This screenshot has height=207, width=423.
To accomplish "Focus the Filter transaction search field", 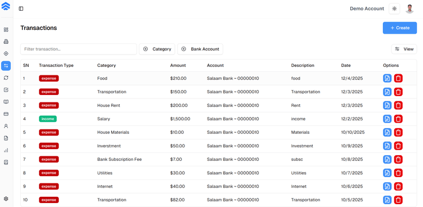I will point(78,49).
